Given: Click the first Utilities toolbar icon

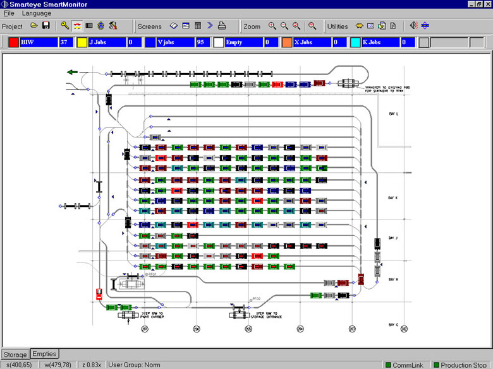Looking at the screenshot, I should point(359,26).
